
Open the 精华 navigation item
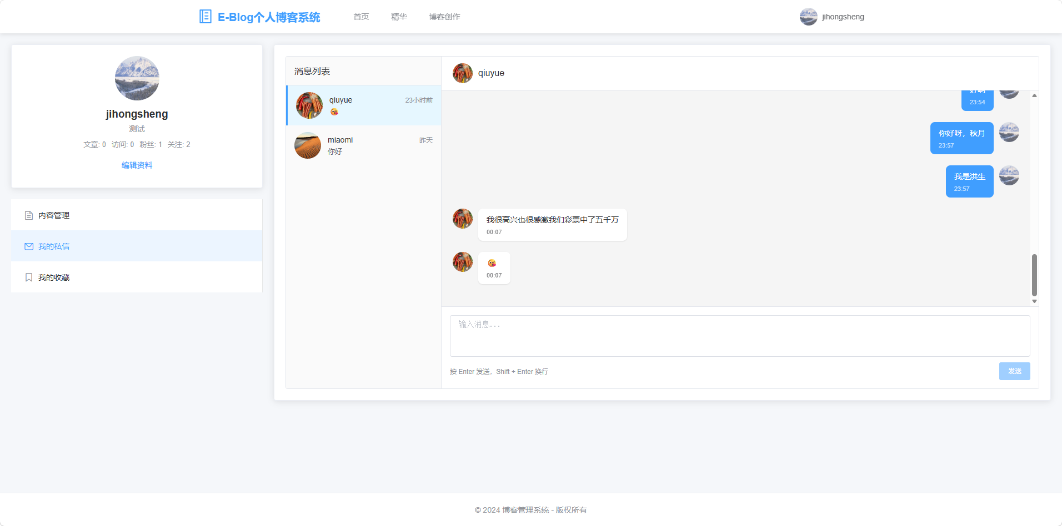(x=399, y=17)
